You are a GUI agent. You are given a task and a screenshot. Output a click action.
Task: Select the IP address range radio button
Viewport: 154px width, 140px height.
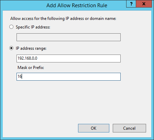point(11,48)
